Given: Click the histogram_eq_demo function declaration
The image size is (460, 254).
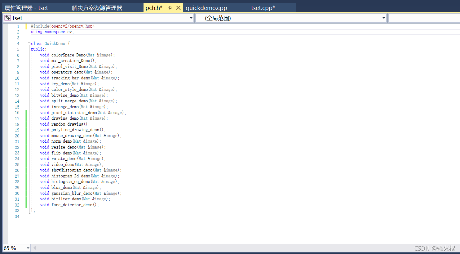Looking at the screenshot, I should pyautogui.click(x=80, y=181).
